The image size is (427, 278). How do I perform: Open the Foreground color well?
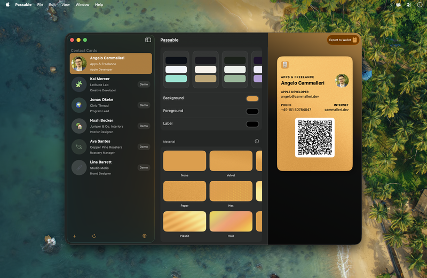252,111
